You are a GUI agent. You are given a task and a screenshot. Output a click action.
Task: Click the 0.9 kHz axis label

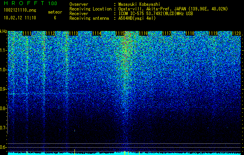3,89
